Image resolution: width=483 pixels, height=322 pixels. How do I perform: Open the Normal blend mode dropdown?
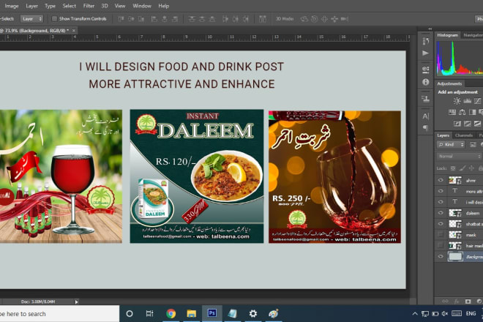[459, 156]
